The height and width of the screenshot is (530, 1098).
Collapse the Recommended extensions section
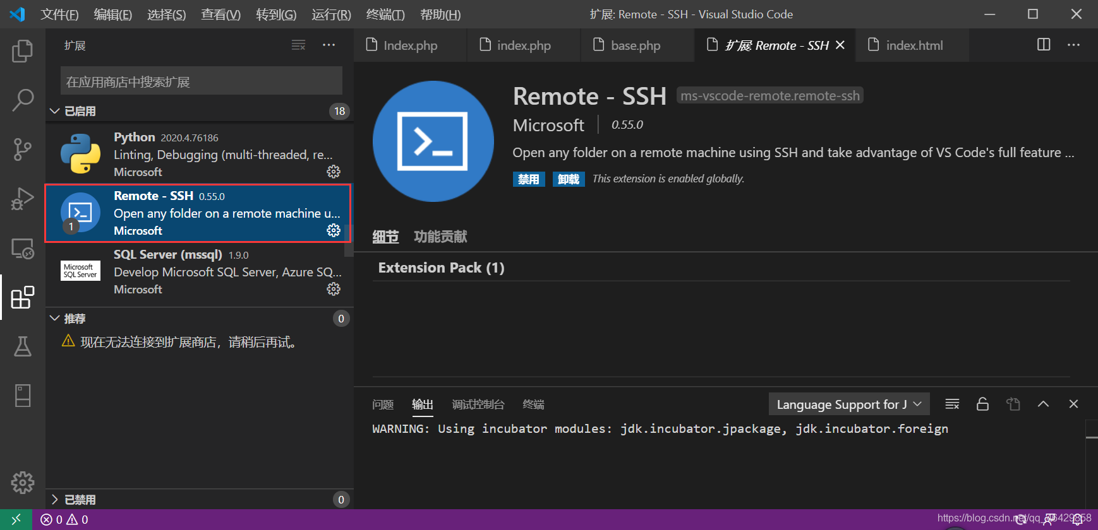pos(55,319)
